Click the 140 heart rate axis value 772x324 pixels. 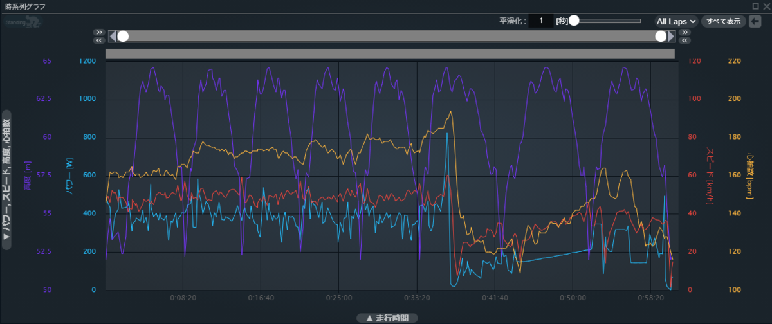tap(734, 213)
